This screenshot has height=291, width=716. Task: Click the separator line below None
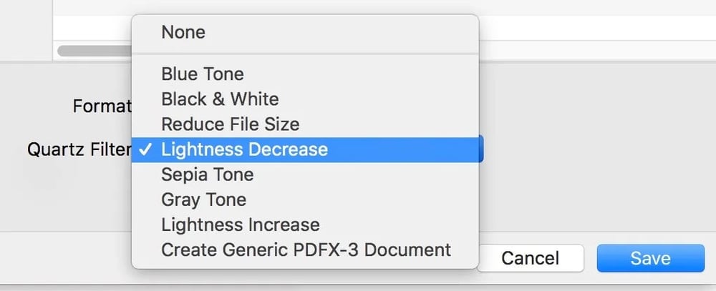pyautogui.click(x=306, y=53)
